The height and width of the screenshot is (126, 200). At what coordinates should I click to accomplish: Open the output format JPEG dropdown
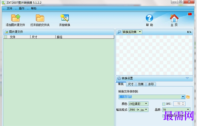(138, 110)
